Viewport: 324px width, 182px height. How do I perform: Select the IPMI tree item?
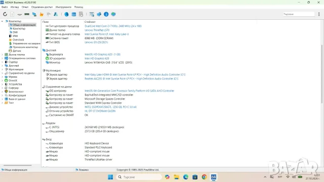coord(15,36)
